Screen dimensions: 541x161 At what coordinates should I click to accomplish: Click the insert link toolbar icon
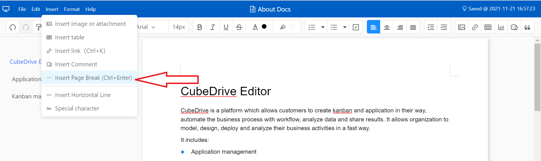coord(475,27)
